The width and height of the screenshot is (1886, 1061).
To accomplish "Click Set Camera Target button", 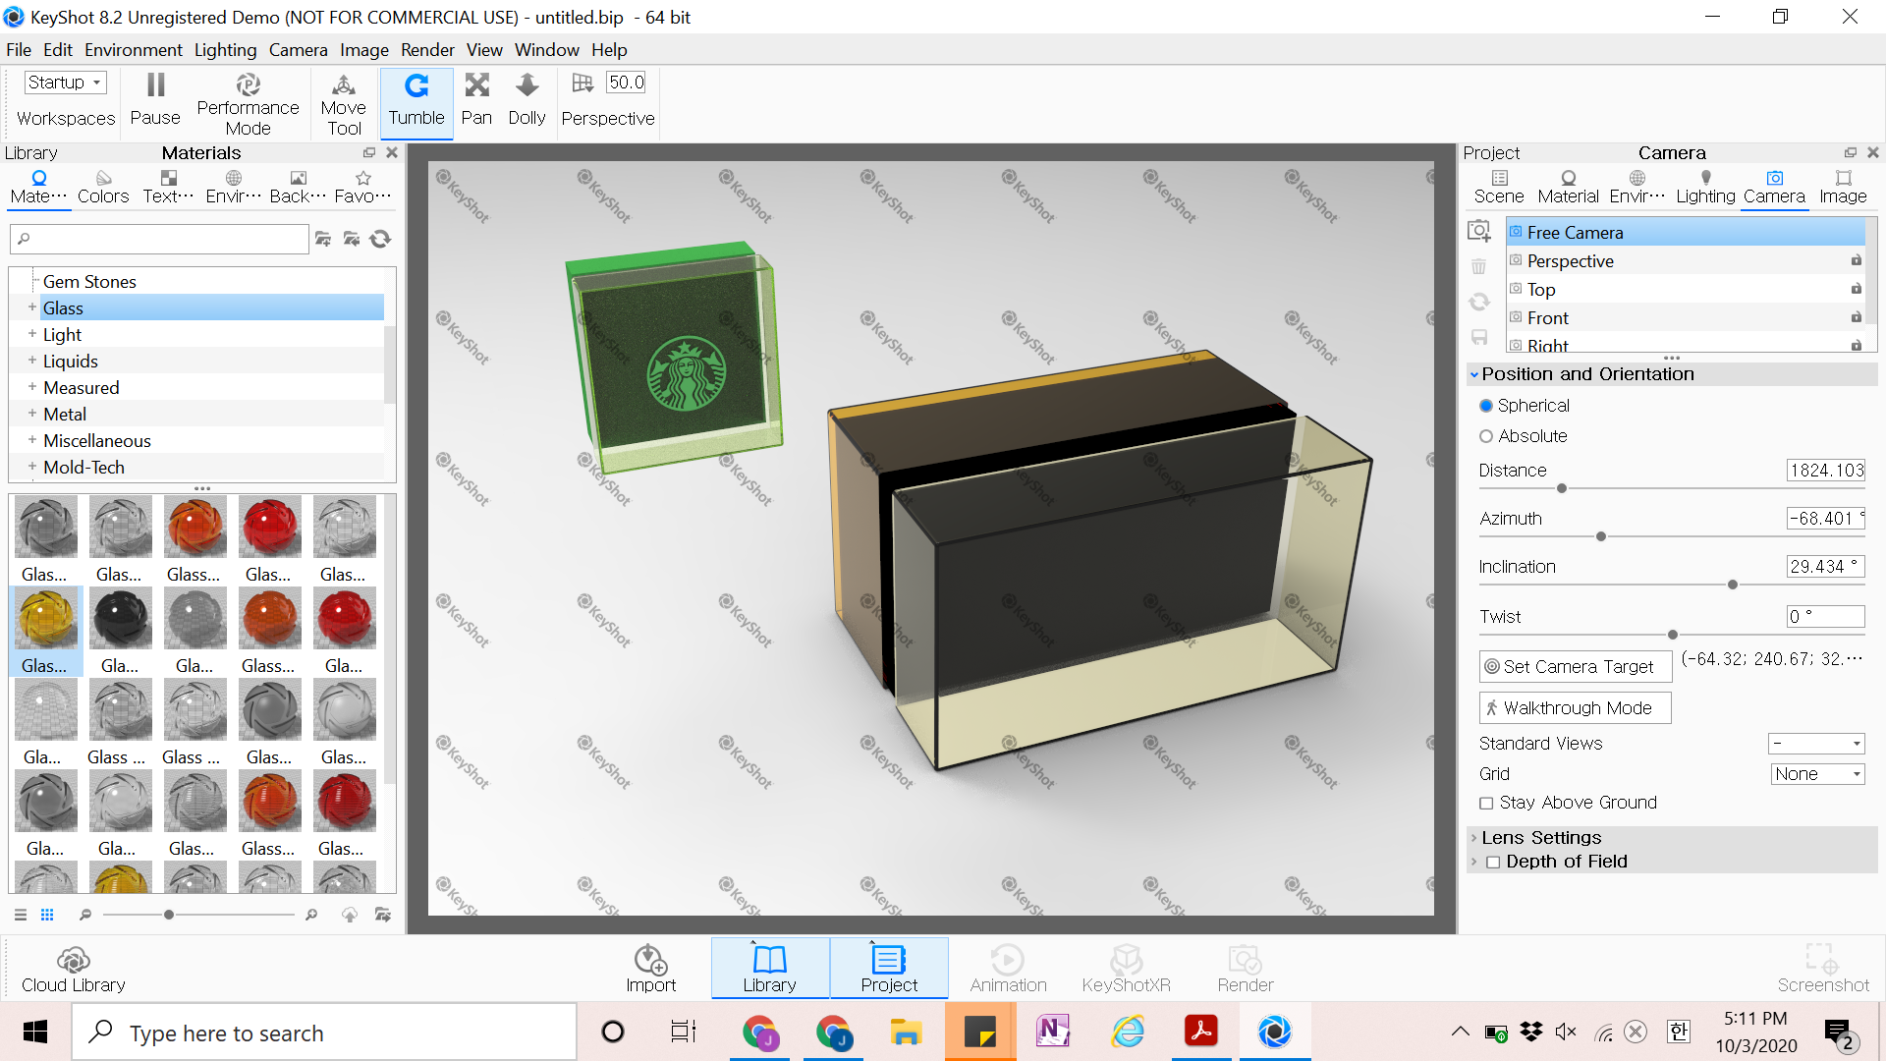I will point(1576,667).
